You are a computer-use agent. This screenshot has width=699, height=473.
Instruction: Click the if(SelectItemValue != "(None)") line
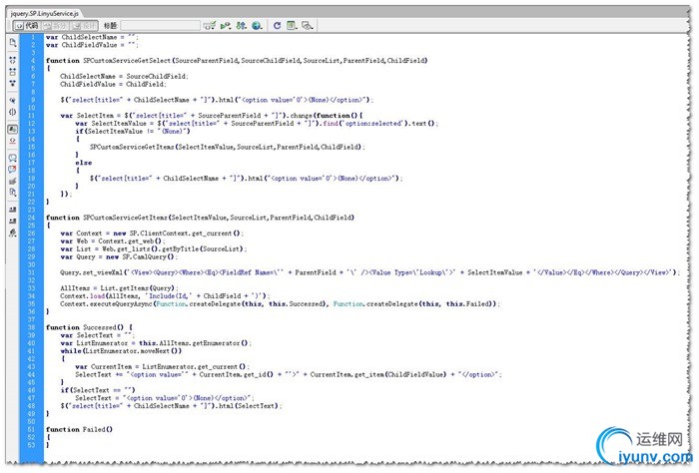pos(133,132)
